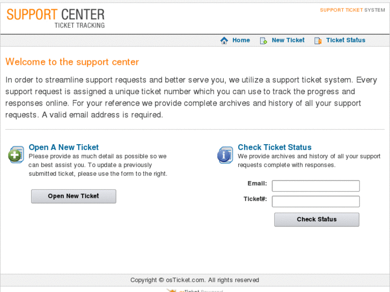Click the Support Center logo
The image size is (390, 292).
[56, 18]
